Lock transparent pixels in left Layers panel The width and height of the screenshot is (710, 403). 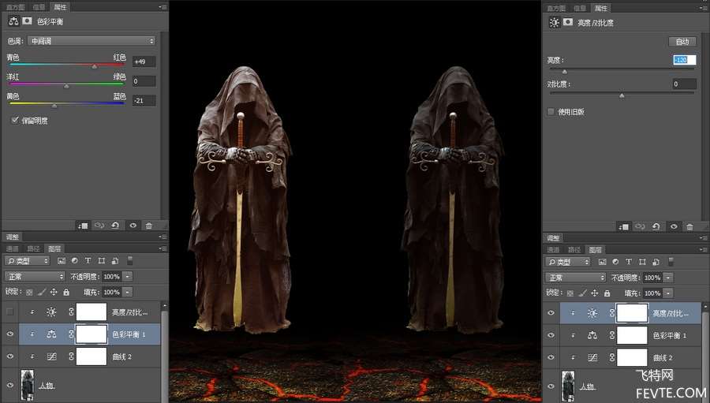coord(29,292)
